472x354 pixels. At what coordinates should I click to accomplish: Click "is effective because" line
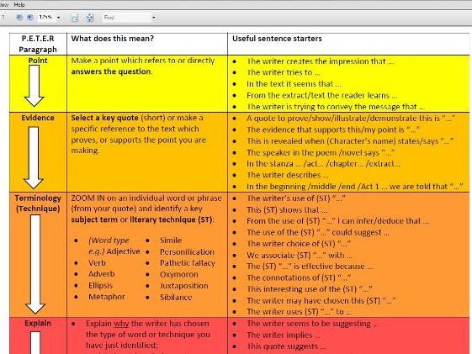point(310,267)
